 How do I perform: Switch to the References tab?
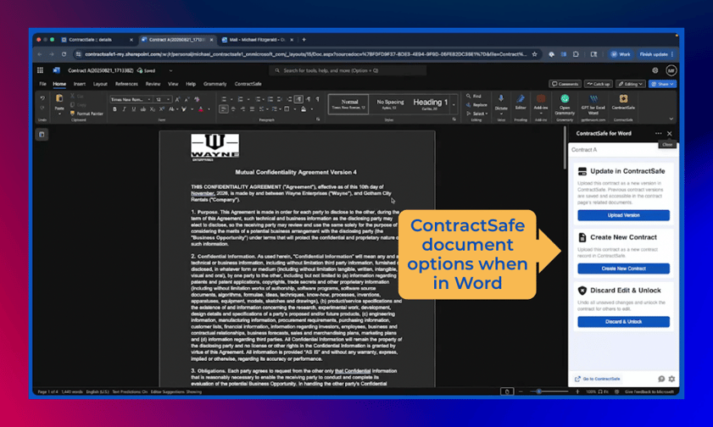click(126, 84)
